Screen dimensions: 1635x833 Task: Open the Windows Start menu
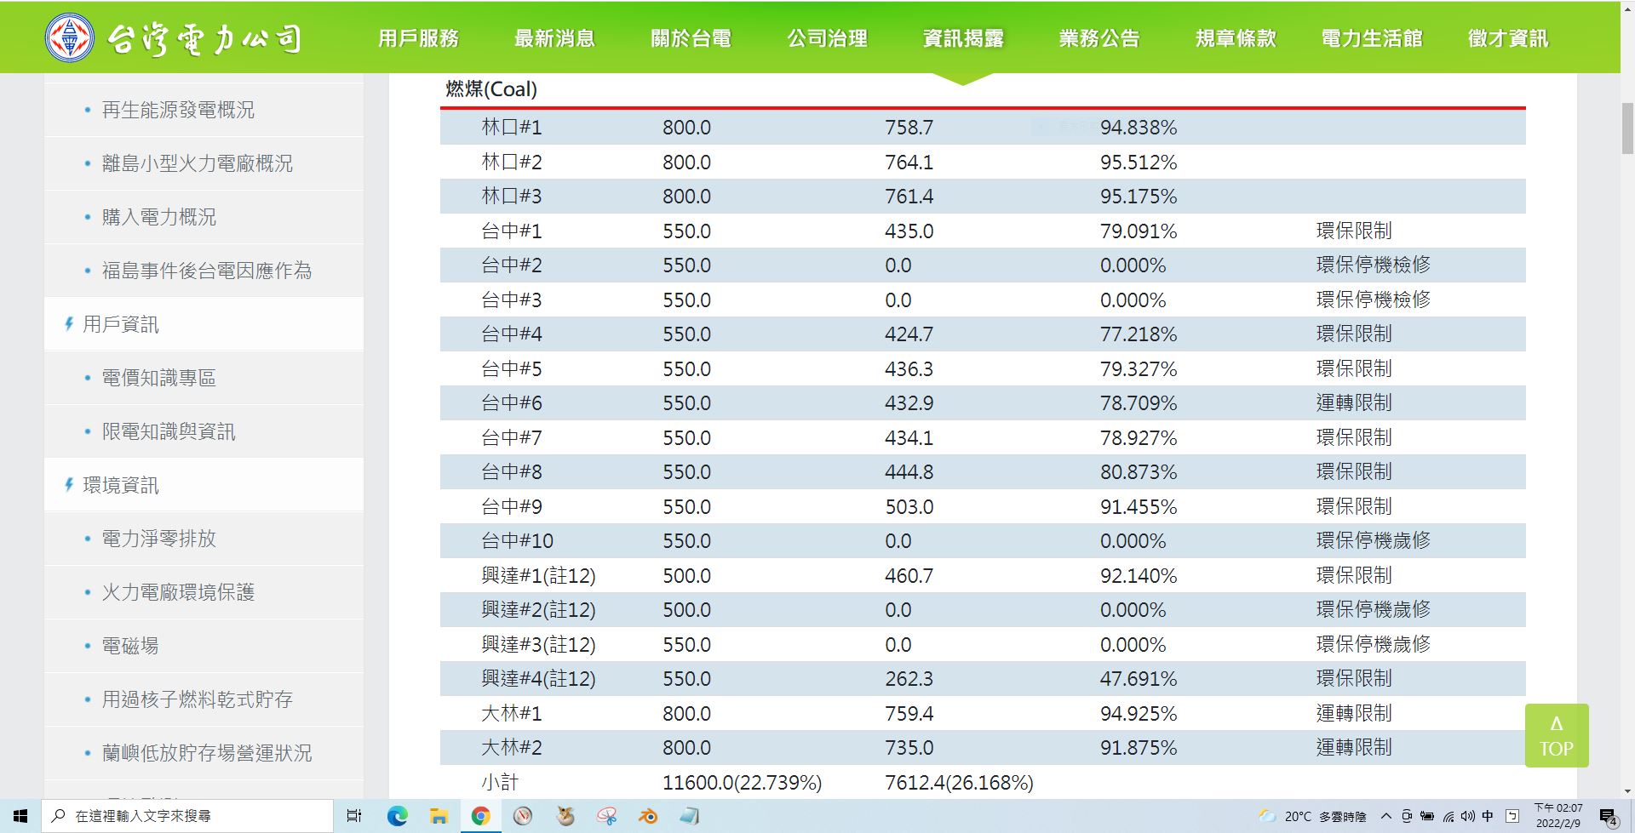pyautogui.click(x=20, y=816)
